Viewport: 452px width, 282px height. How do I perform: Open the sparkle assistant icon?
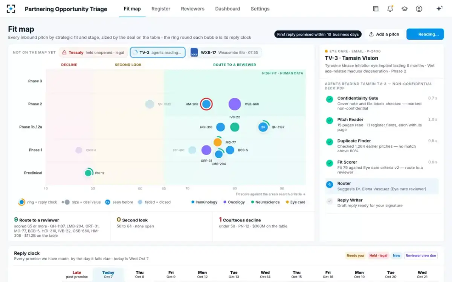point(439,9)
